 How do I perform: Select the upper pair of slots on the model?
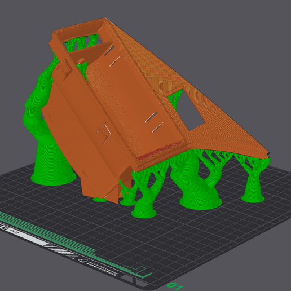click(x=112, y=56)
